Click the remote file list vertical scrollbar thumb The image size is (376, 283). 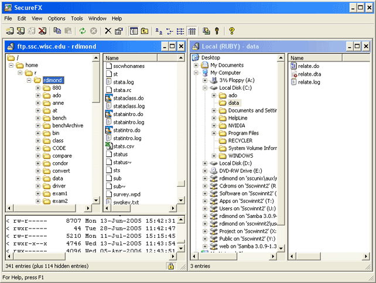[181, 183]
